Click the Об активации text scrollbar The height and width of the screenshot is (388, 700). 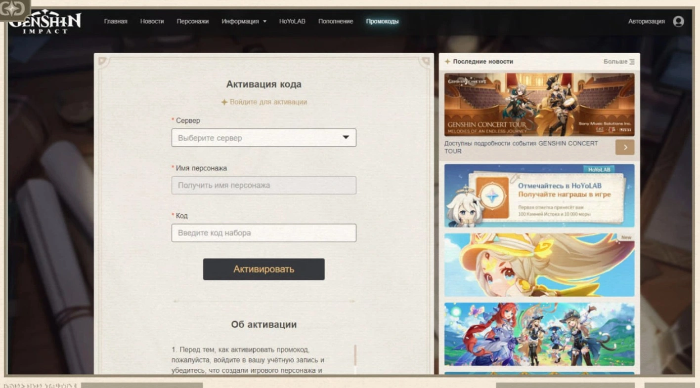pyautogui.click(x=355, y=358)
